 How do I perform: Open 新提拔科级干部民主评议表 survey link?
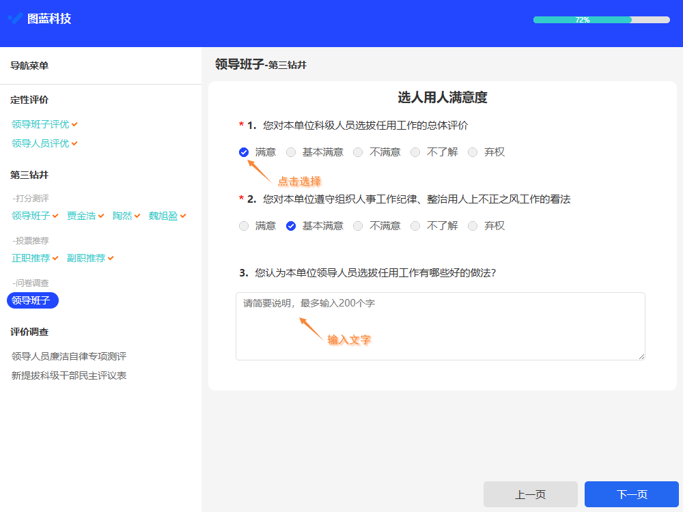pos(68,375)
